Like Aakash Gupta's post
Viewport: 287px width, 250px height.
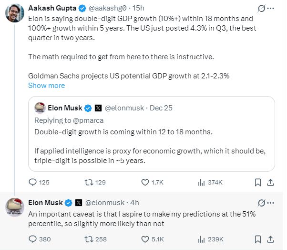(x=145, y=182)
